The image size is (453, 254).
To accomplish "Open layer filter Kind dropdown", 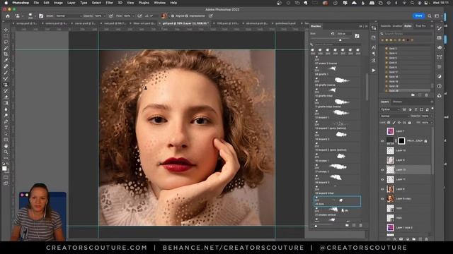I will 390,109.
